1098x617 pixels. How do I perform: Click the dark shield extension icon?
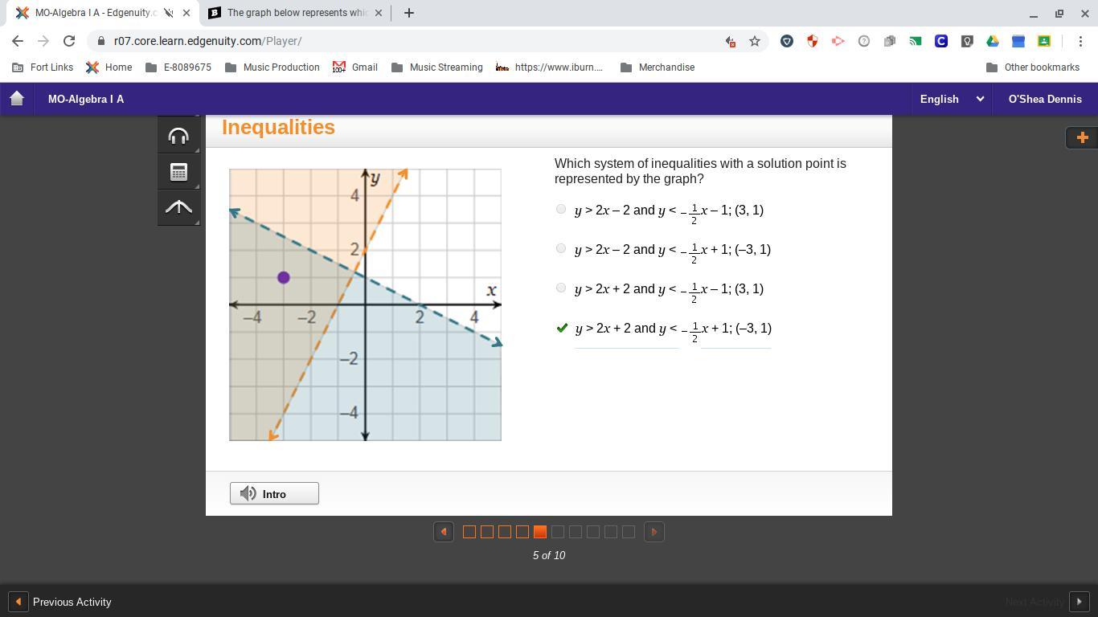787,41
